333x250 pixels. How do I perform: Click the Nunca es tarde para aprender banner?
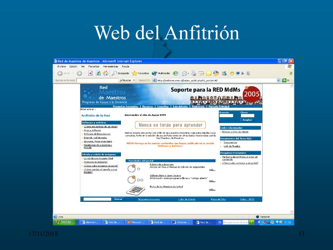point(170,125)
